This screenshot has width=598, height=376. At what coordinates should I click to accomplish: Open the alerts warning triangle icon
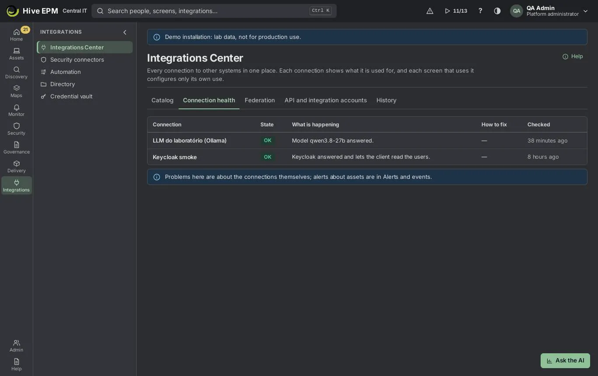(430, 11)
